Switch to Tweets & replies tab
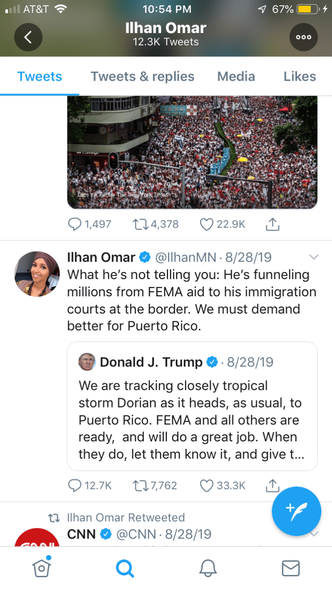 click(x=142, y=77)
